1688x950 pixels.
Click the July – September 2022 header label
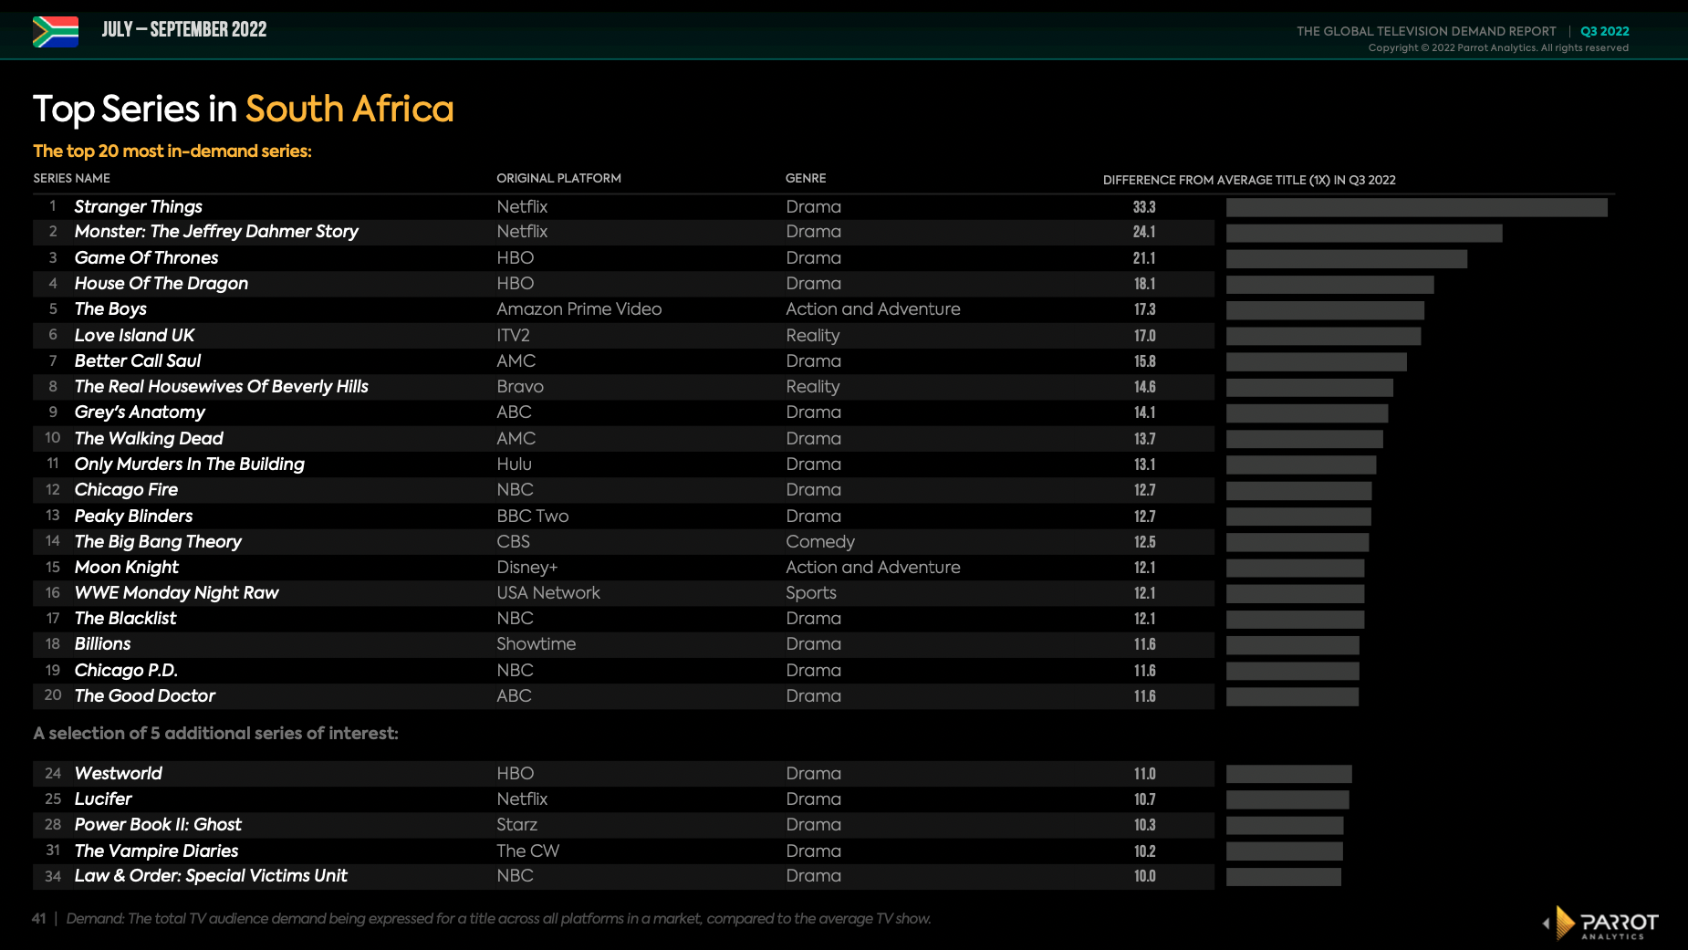tap(184, 29)
